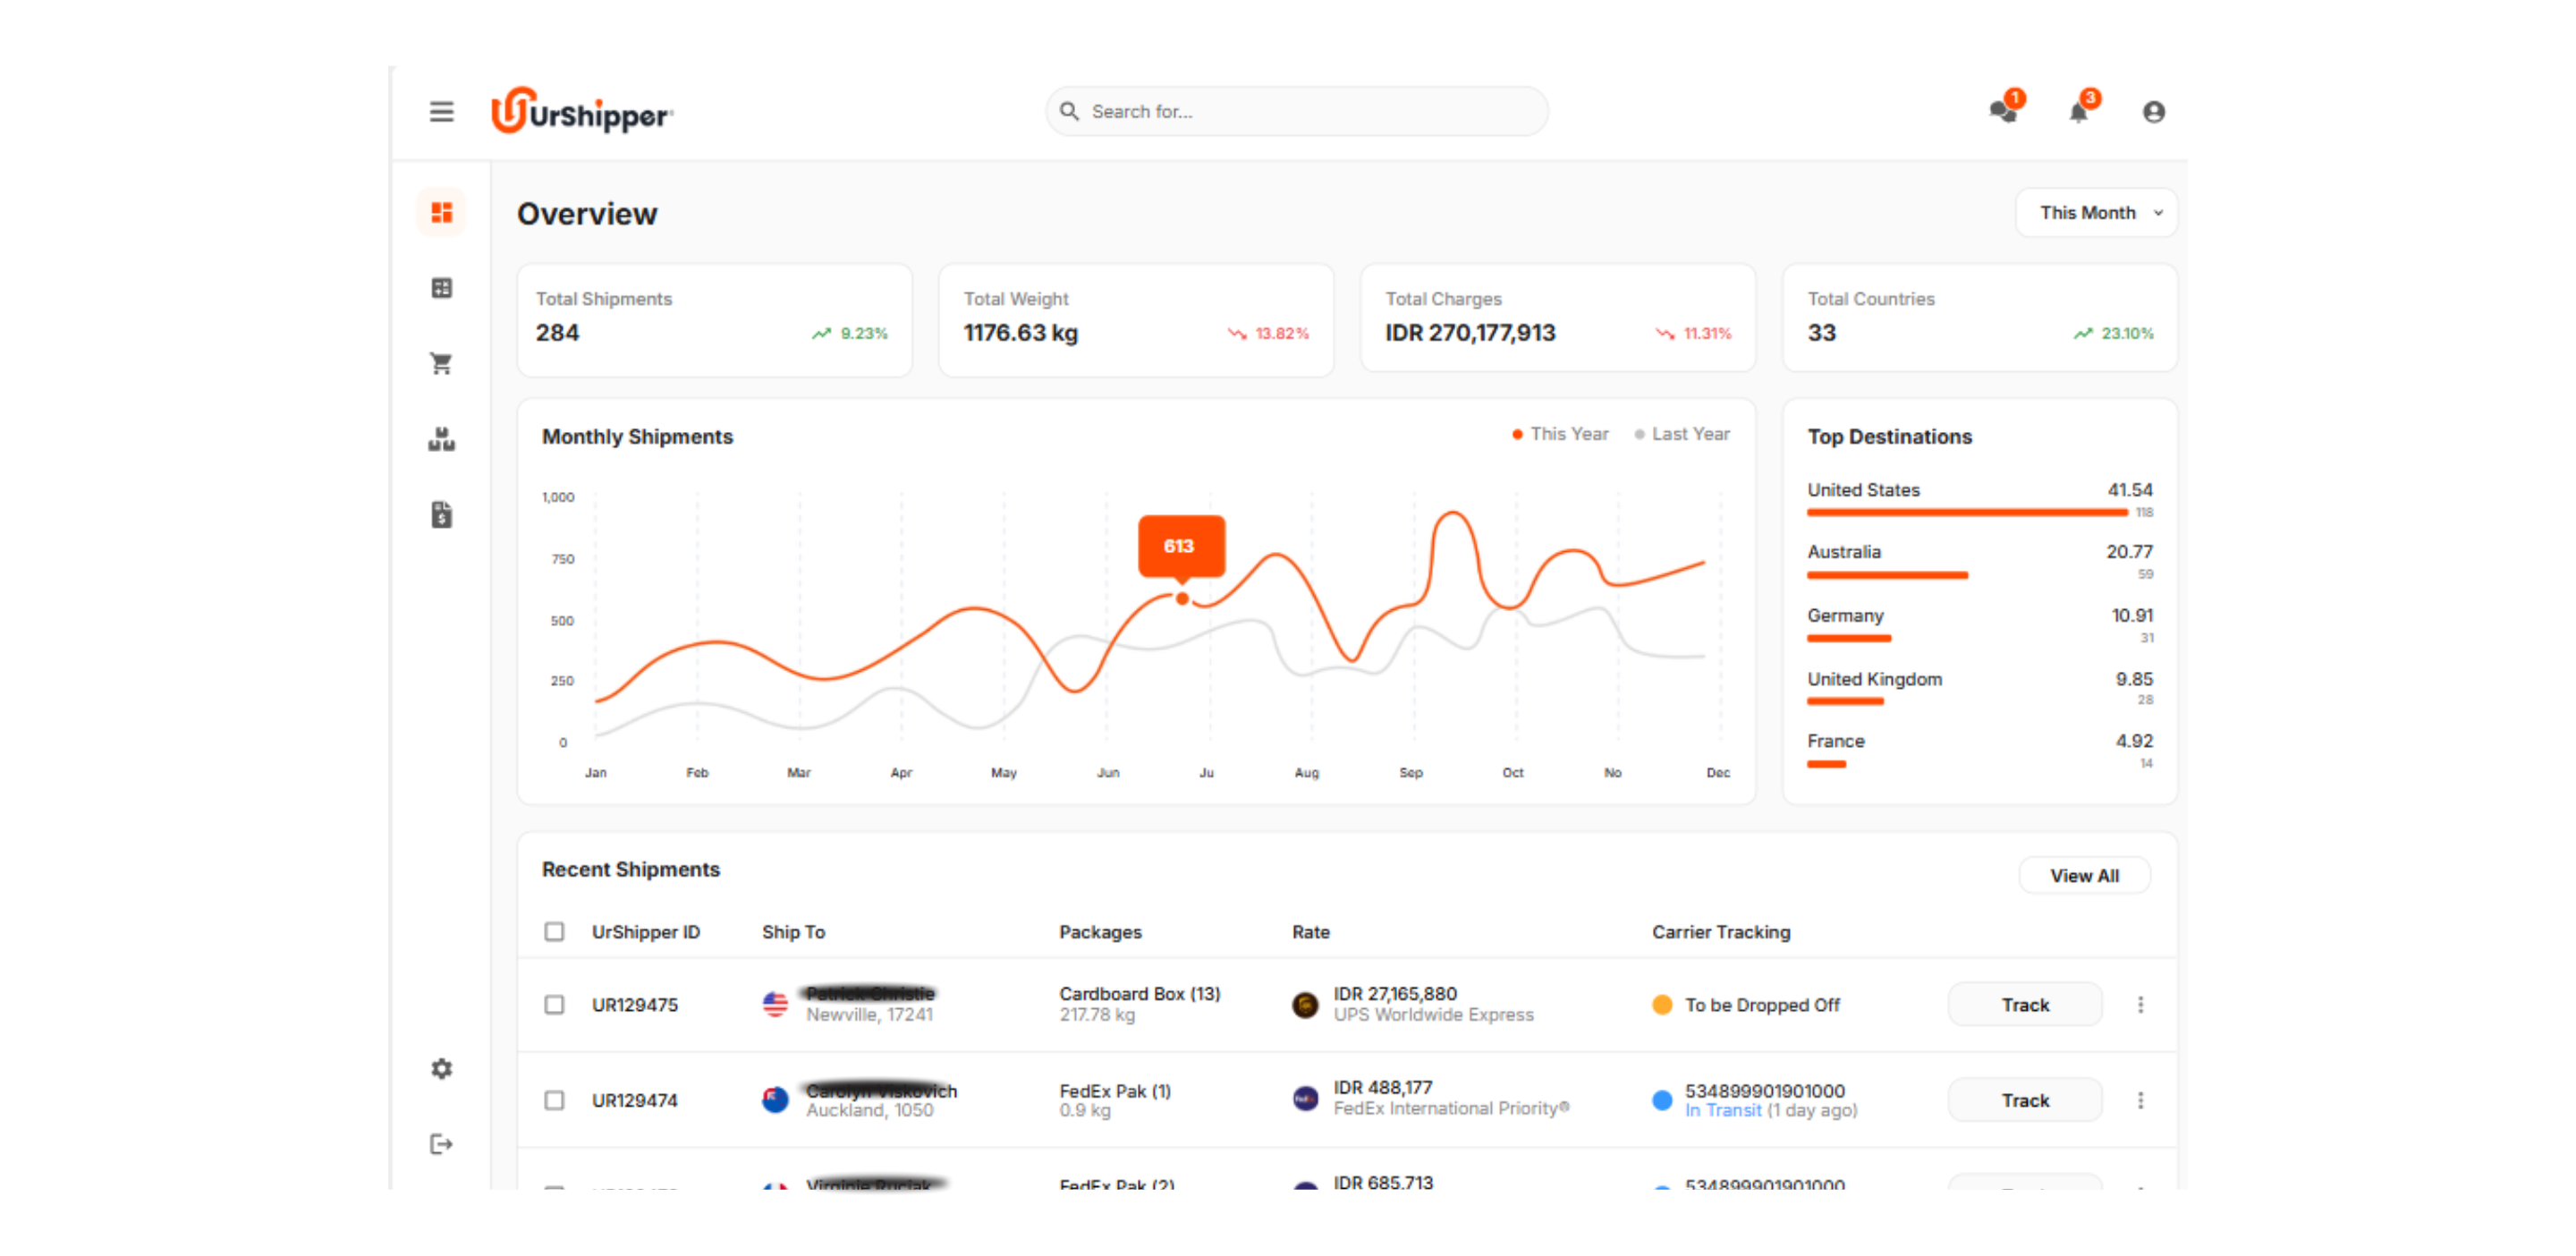This screenshot has width=2576, height=1256.
Task: Click the logout icon in sidebar
Action: pyautogui.click(x=441, y=1144)
